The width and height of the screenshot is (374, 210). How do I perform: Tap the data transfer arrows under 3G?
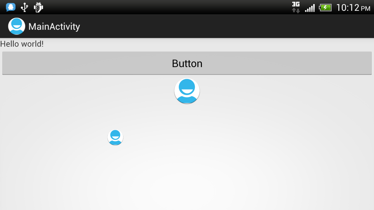point(296,10)
